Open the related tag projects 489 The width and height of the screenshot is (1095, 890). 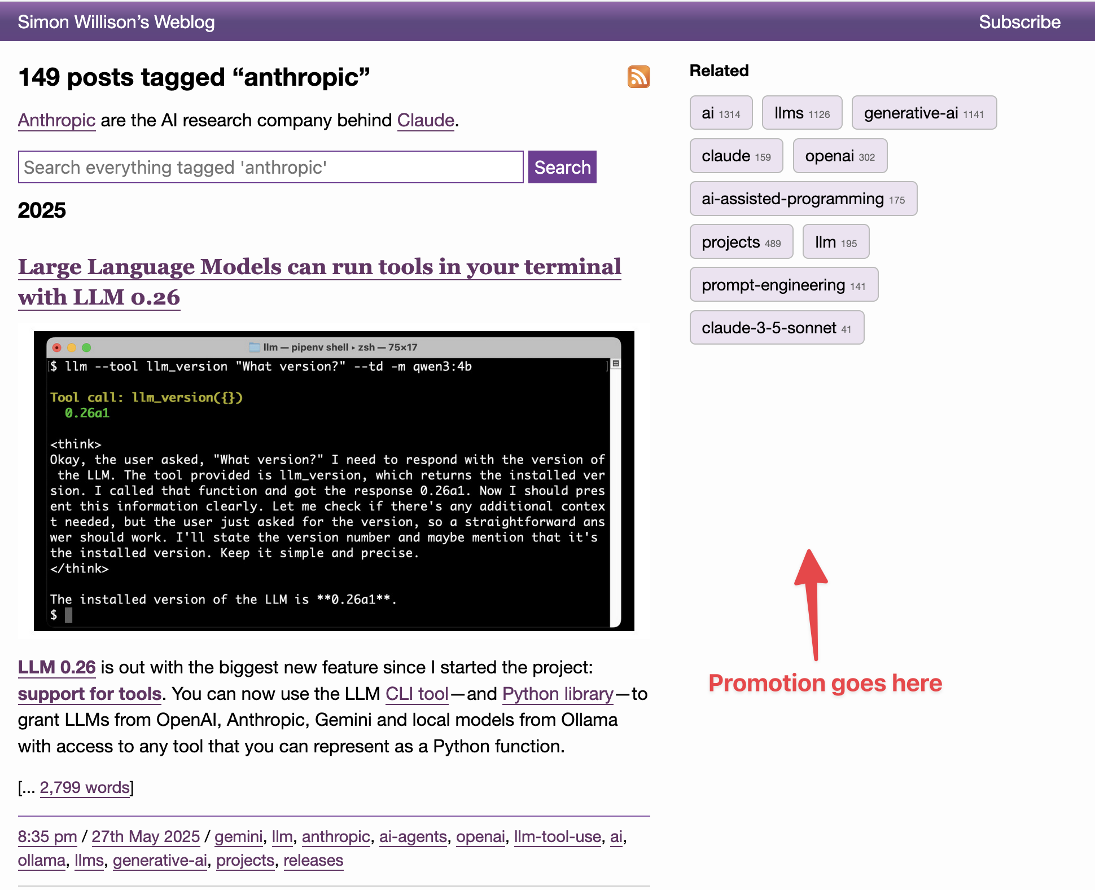741,242
